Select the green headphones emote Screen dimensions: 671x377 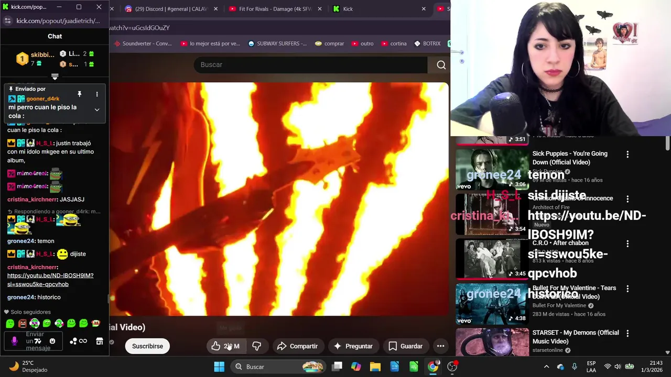(x=34, y=324)
